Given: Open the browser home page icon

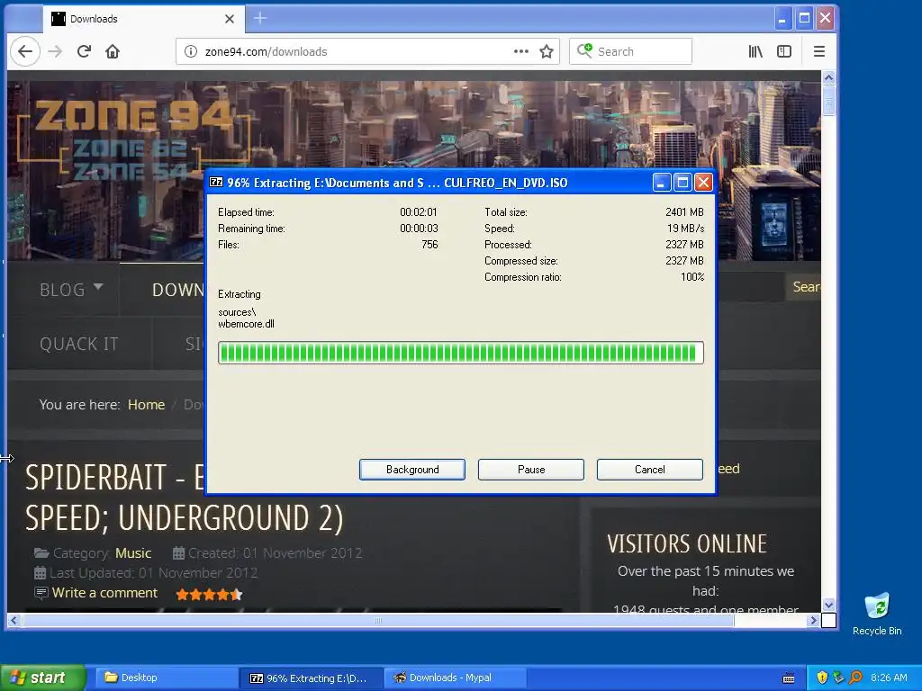Looking at the screenshot, I should [113, 51].
